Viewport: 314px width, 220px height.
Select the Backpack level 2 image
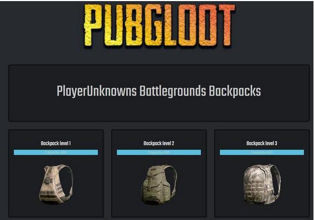pos(159,185)
